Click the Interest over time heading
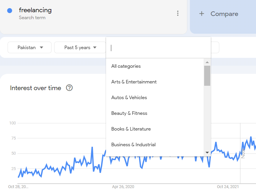 pos(36,88)
